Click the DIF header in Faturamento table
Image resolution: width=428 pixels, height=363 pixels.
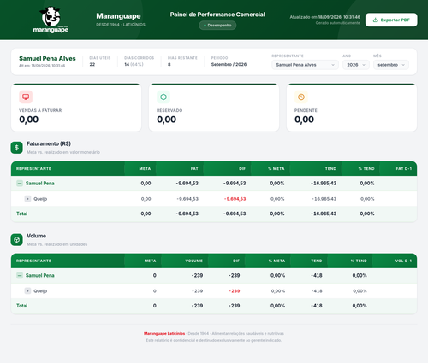242,169
